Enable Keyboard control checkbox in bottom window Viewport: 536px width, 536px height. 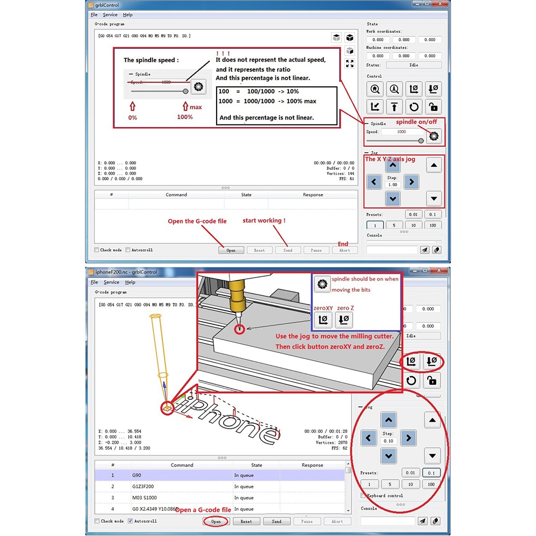[x=363, y=495]
